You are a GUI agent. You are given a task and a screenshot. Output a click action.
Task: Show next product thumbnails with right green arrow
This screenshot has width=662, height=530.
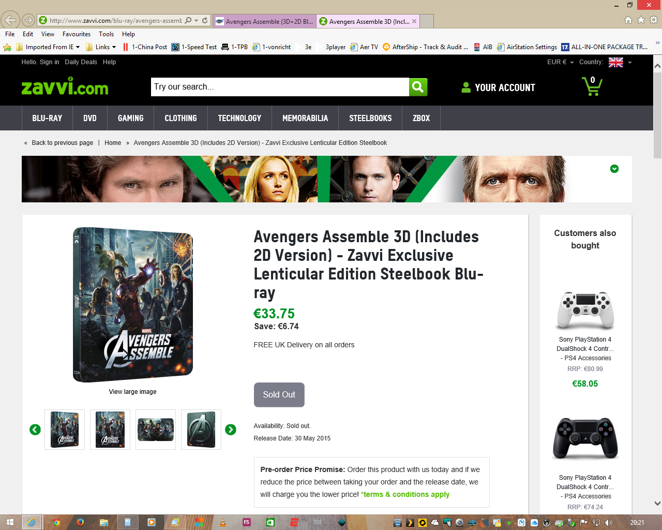tap(231, 430)
